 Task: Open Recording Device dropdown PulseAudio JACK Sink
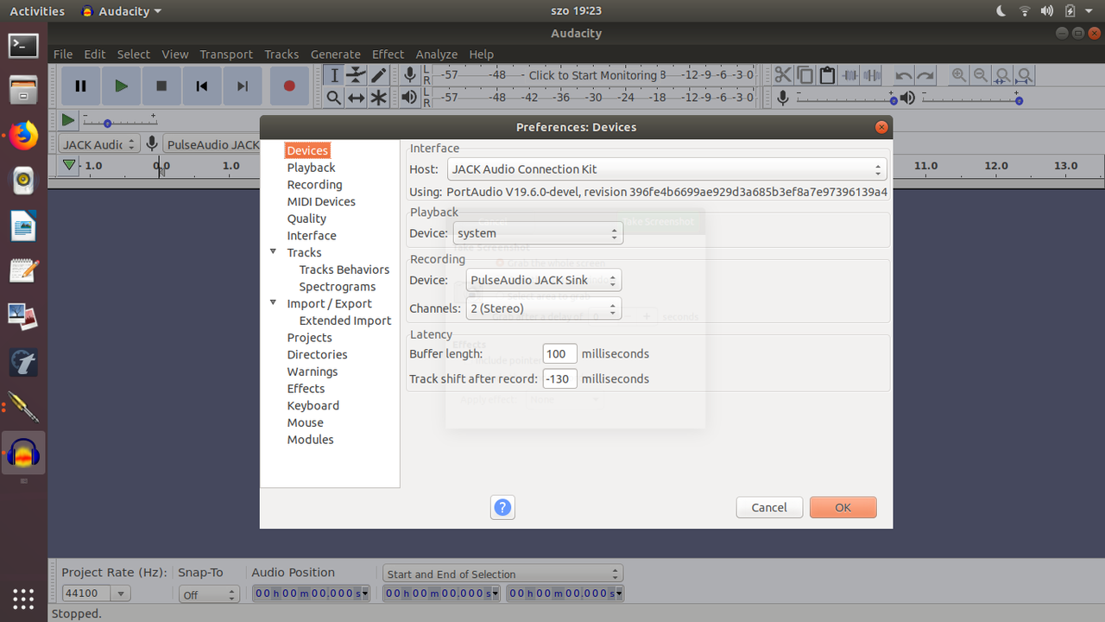pyautogui.click(x=544, y=280)
